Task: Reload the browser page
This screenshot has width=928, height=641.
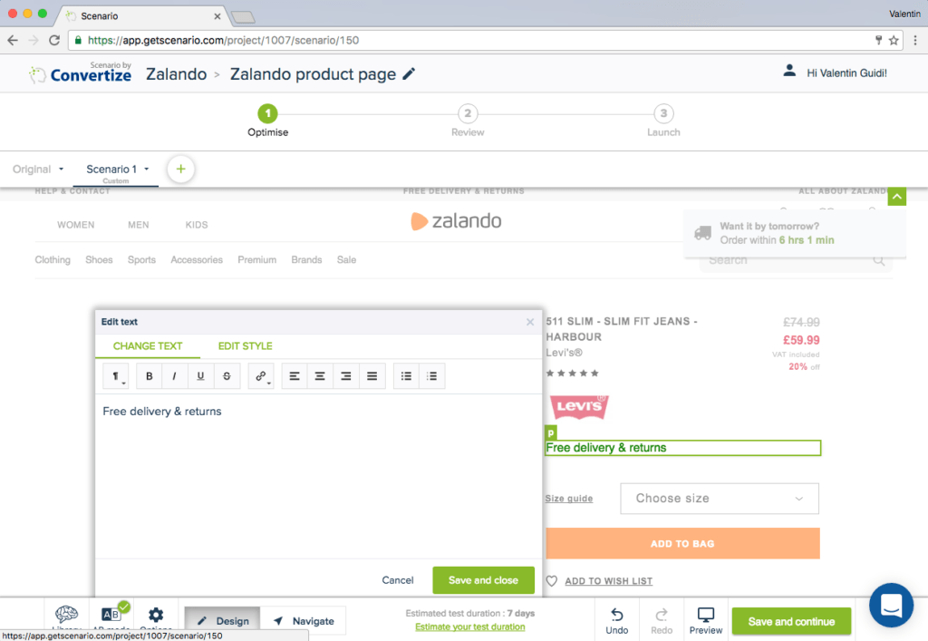Action: [x=54, y=40]
